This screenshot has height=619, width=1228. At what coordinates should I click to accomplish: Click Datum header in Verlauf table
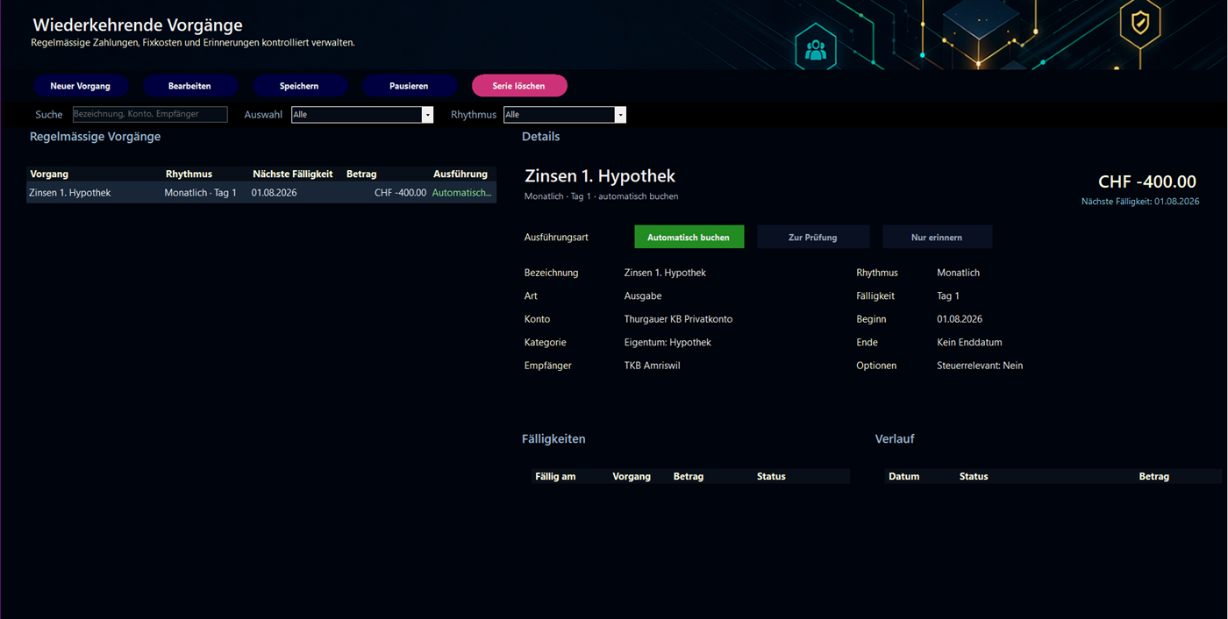(904, 476)
